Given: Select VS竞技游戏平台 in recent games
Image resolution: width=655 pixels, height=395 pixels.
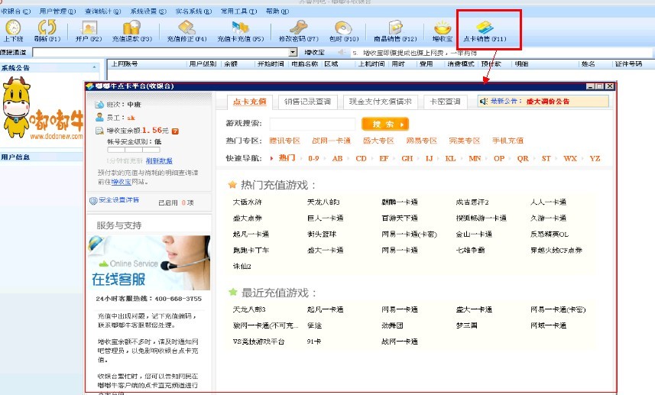Looking at the screenshot, I should coord(258,342).
